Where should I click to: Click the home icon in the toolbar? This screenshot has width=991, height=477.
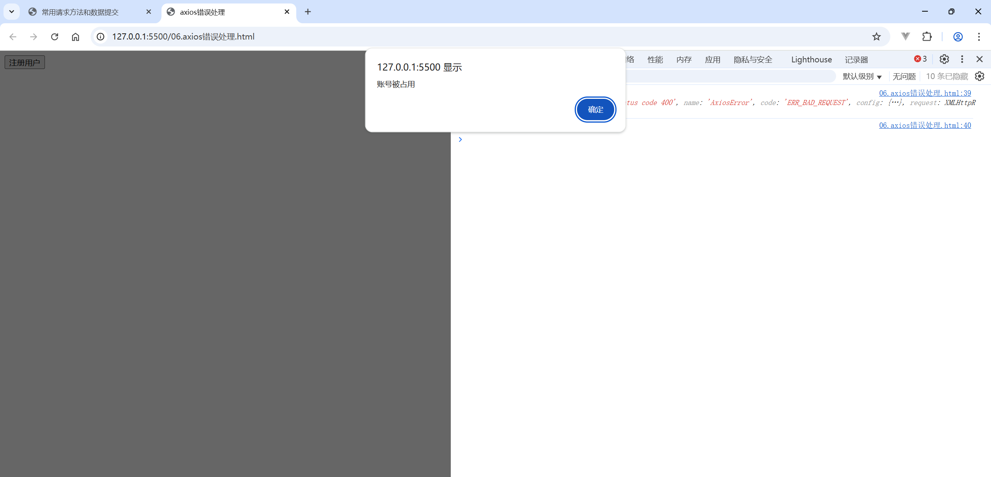coord(76,37)
